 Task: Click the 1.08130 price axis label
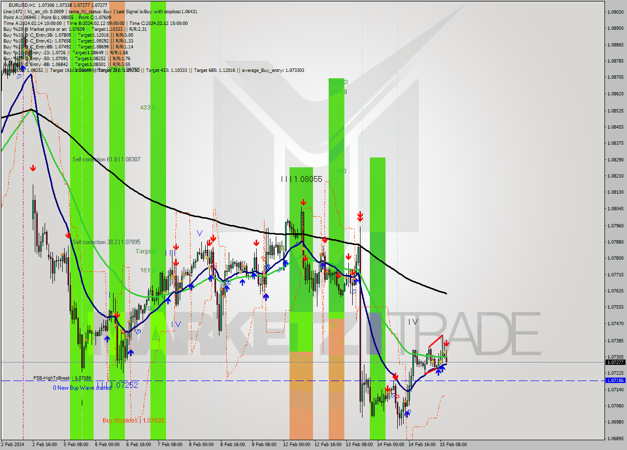point(615,192)
